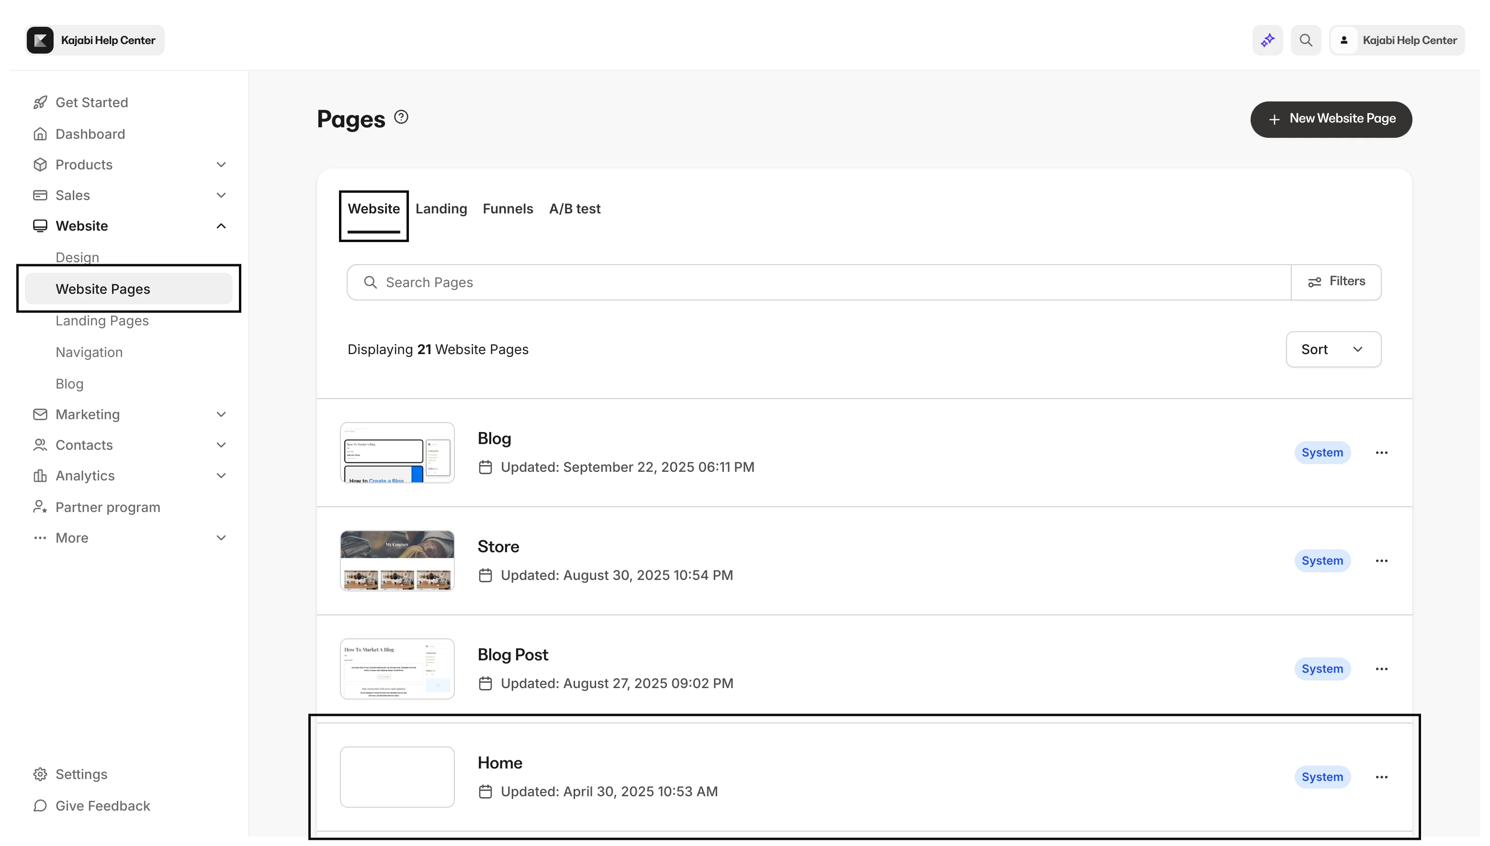
Task: Click the System badge on Blog row
Action: 1322,453
